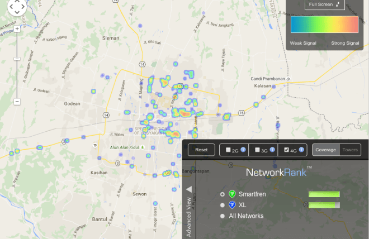Screen dimensions: 369x239
Task: Open the info icon next to 2G
Action: pyautogui.click(x=243, y=150)
